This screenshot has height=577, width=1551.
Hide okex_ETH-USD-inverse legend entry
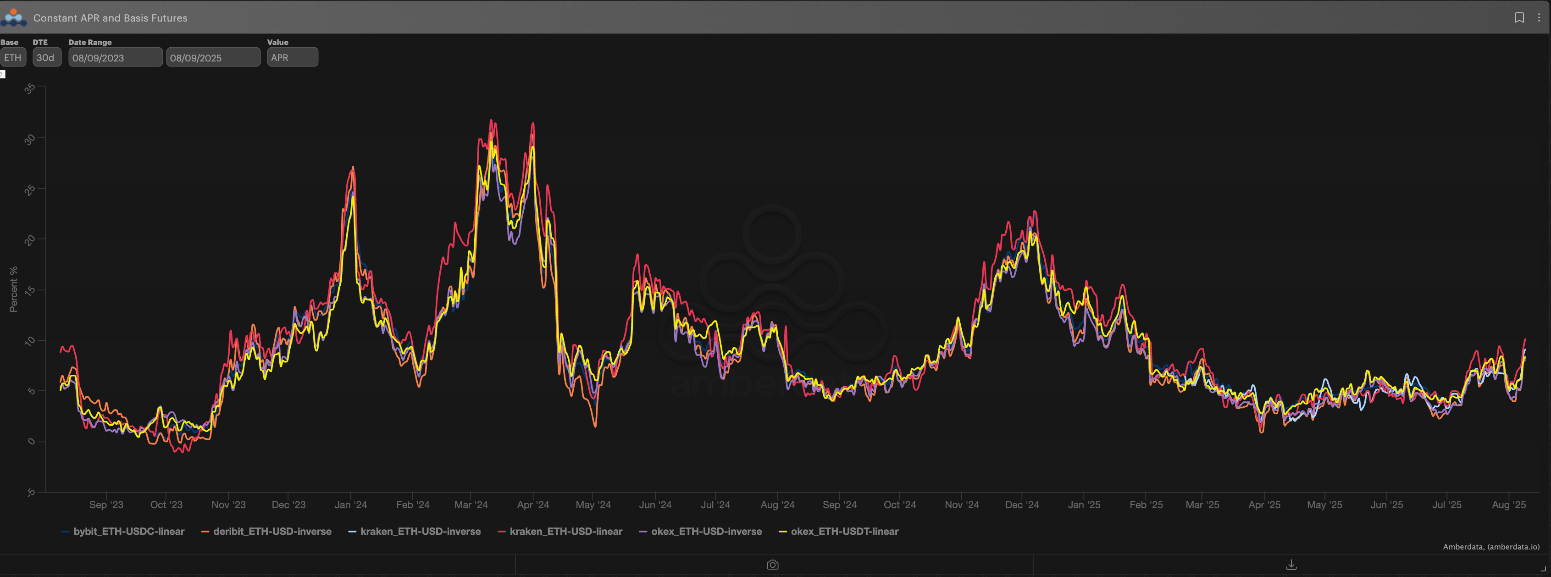coord(706,531)
